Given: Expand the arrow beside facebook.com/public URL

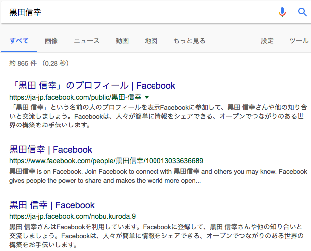Looking at the screenshot, I should click(147, 97).
